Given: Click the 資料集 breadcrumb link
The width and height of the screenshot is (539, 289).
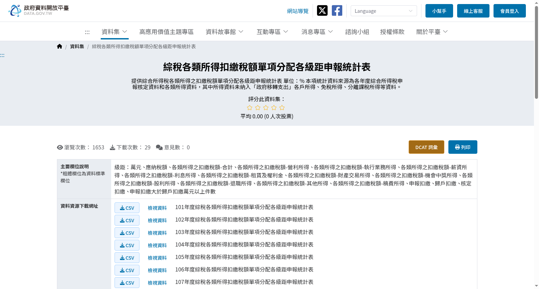Looking at the screenshot, I should tap(77, 47).
